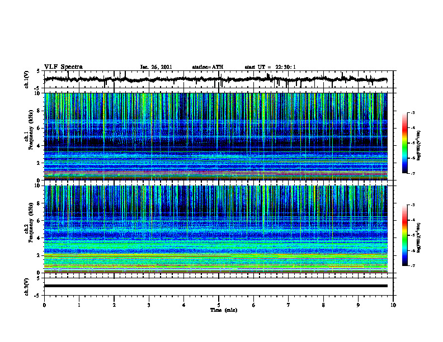Click the "-3" label on ch.1 colorbar

point(412,113)
